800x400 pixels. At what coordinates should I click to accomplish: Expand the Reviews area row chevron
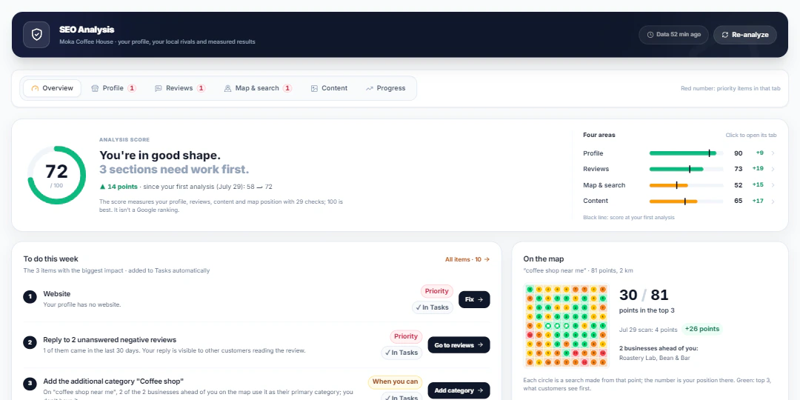(773, 169)
